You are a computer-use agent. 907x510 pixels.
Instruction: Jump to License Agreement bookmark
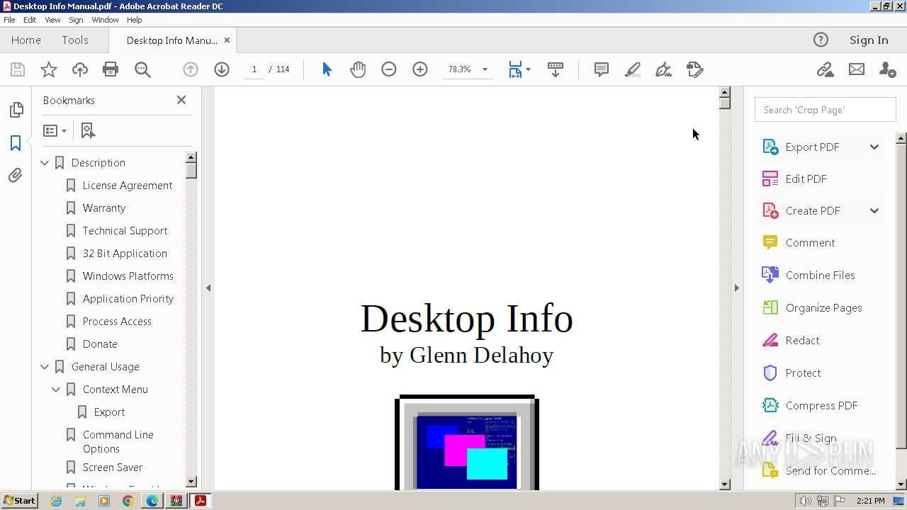[128, 186]
